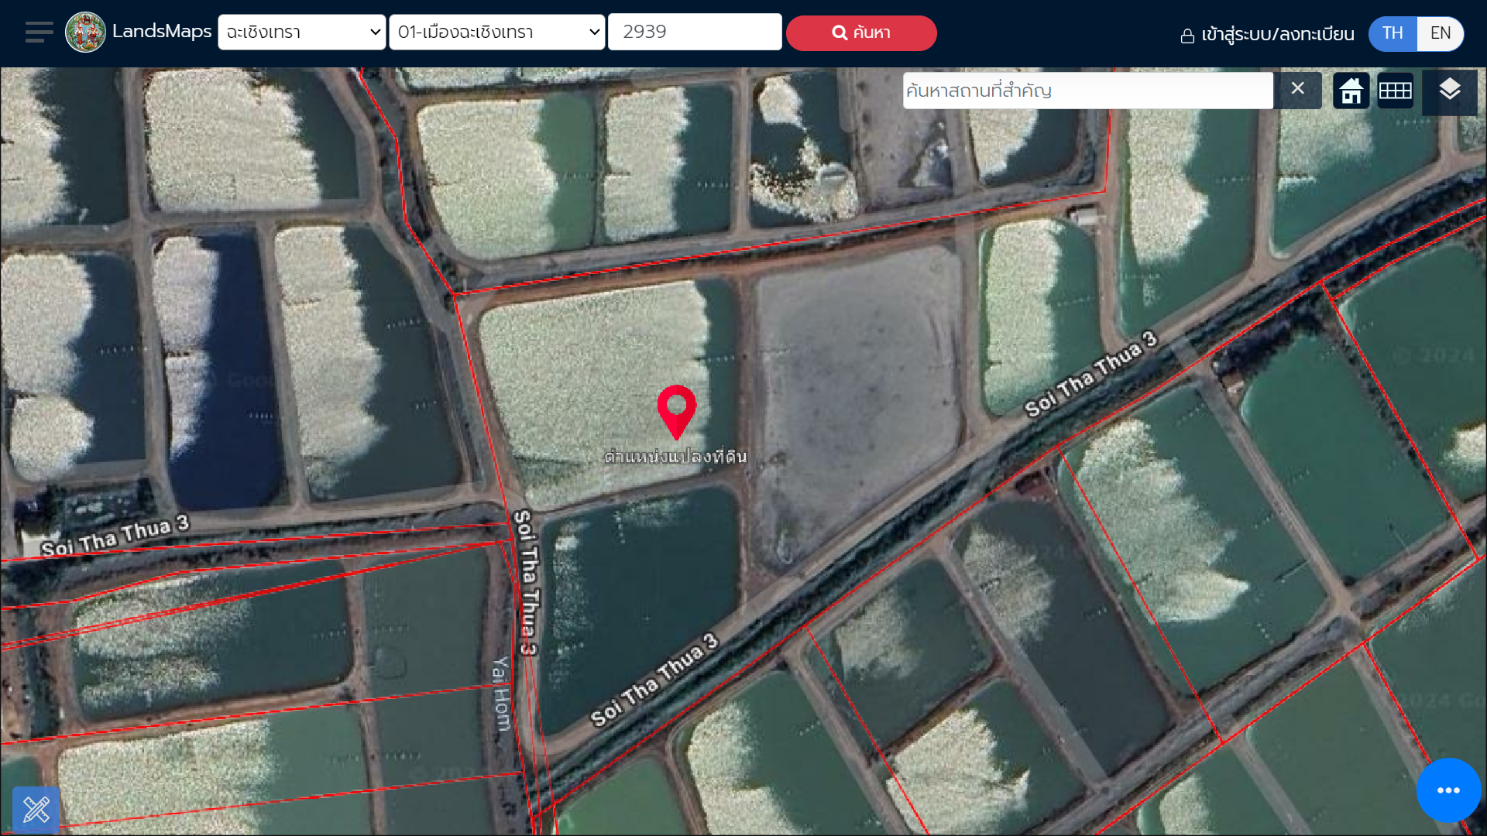Viewport: 1487px width, 836px height.
Task: Open the blue more-options bubble
Action: pos(1448,790)
